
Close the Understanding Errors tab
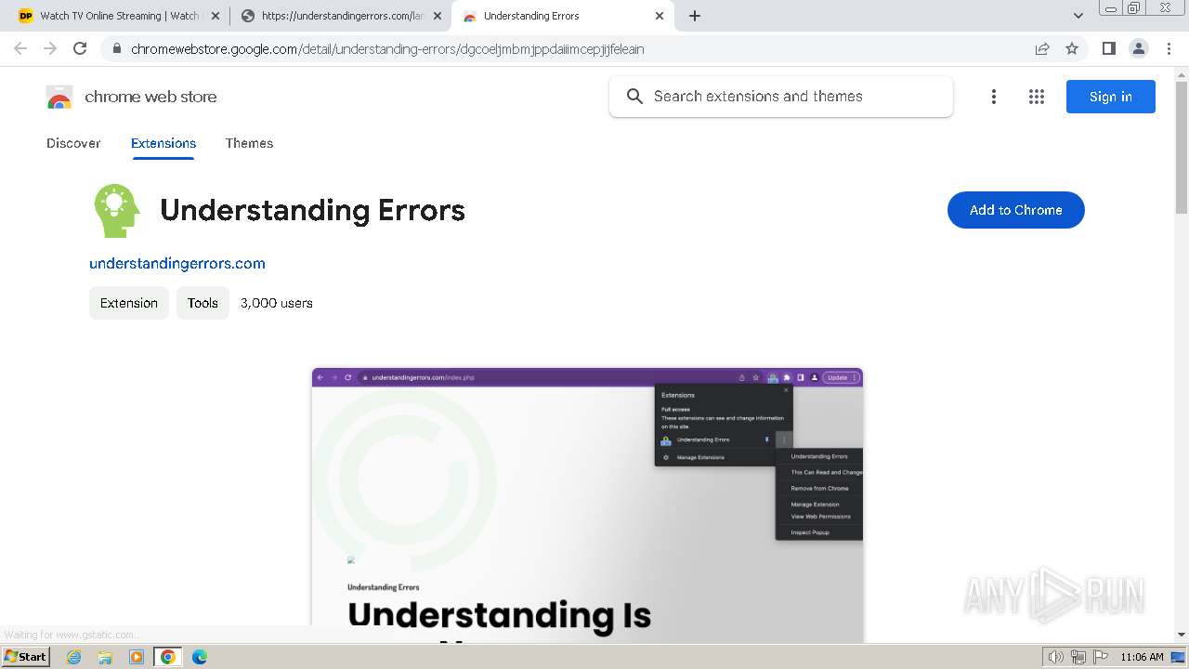point(660,16)
